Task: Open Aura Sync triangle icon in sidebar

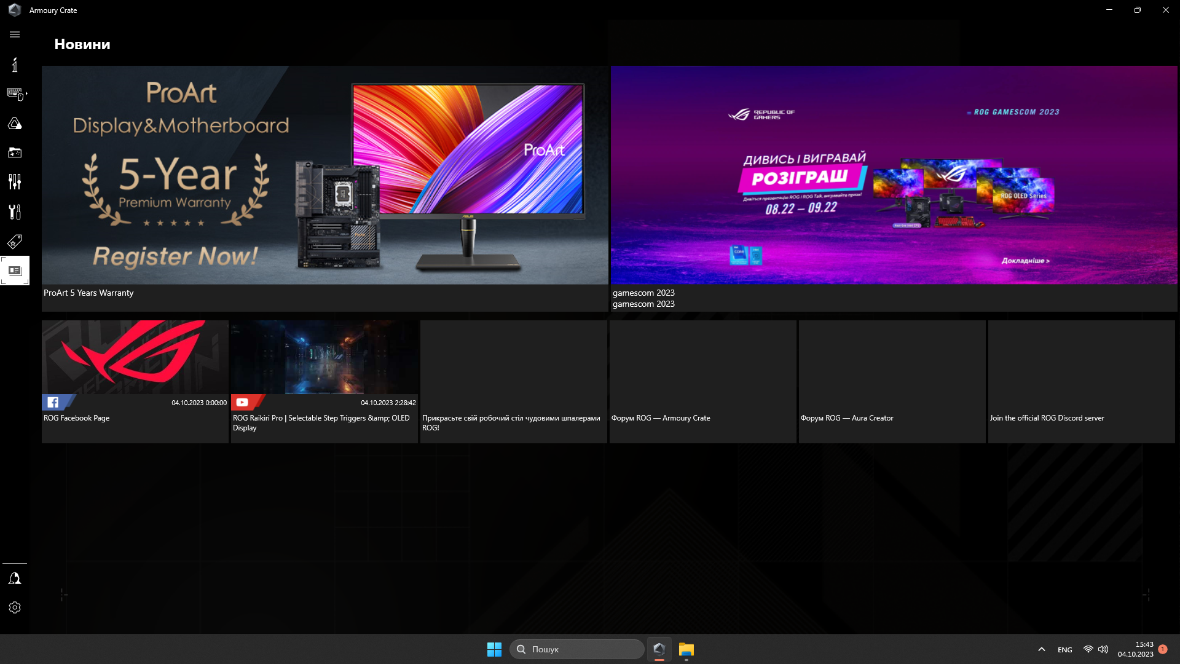Action: [15, 124]
